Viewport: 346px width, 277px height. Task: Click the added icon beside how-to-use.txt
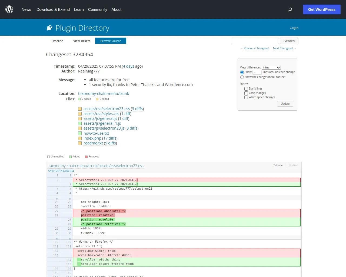coord(80,133)
